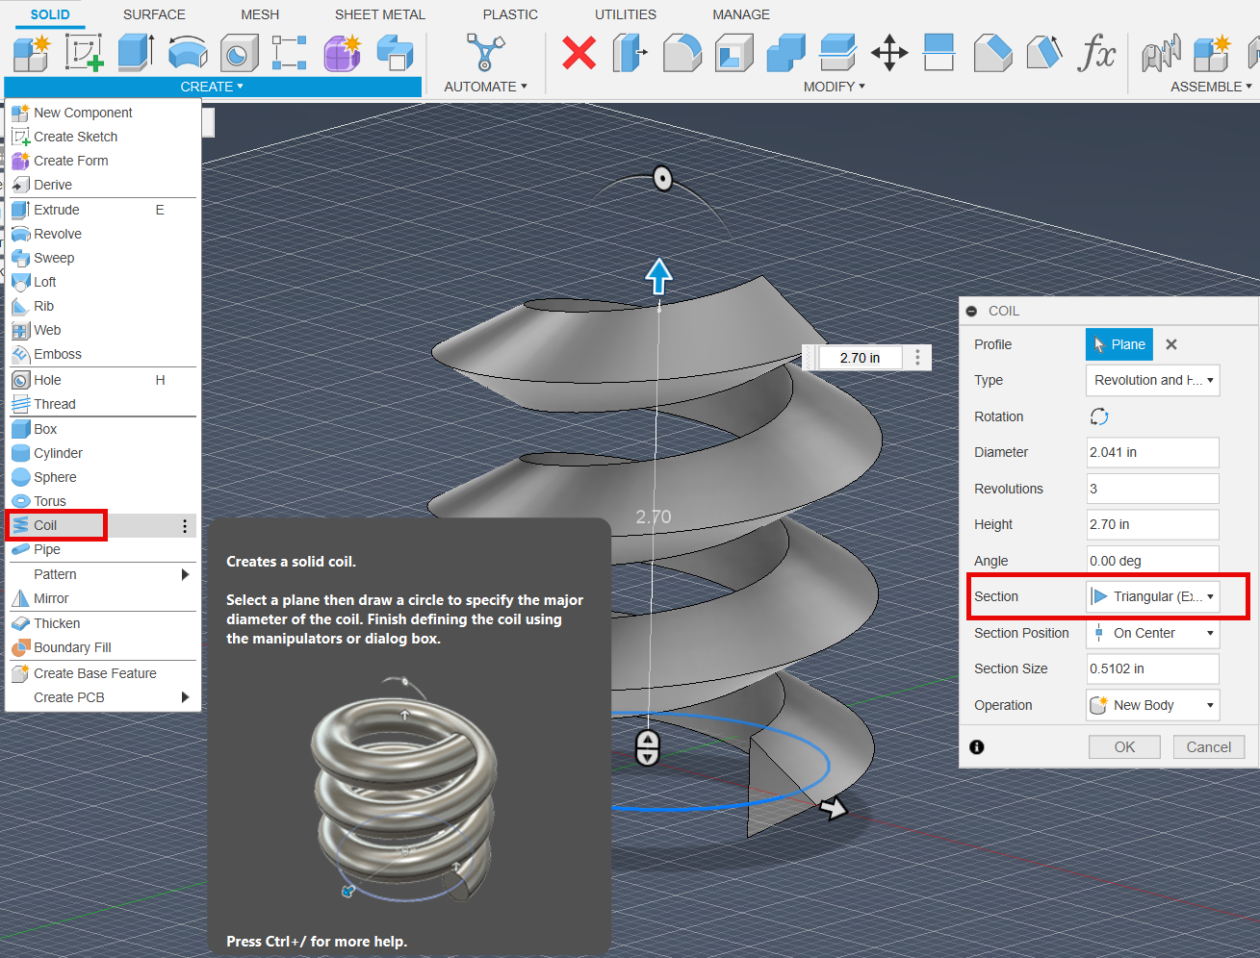Open the AUTOMATE panel dropdown

[x=485, y=87]
